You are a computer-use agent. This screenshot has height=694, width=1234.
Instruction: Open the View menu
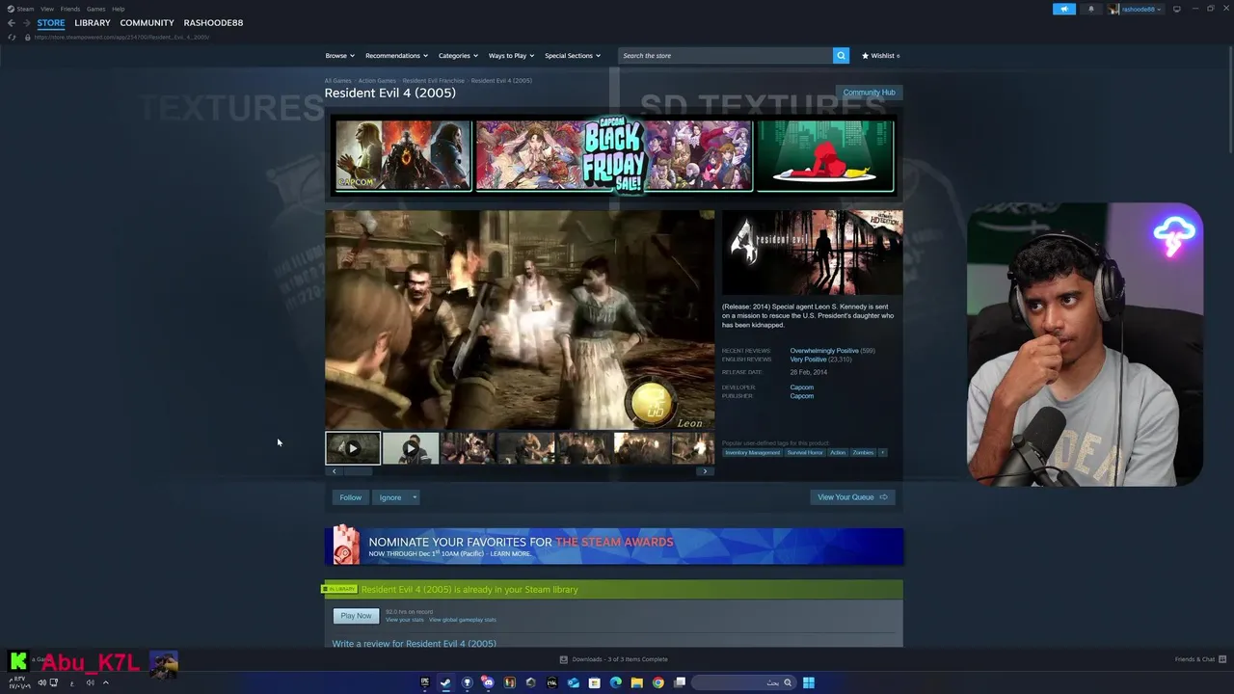(47, 9)
